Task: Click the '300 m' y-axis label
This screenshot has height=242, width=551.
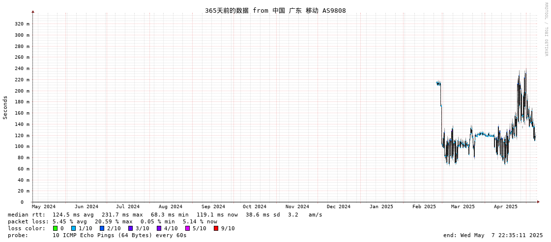Action: tap(22, 35)
